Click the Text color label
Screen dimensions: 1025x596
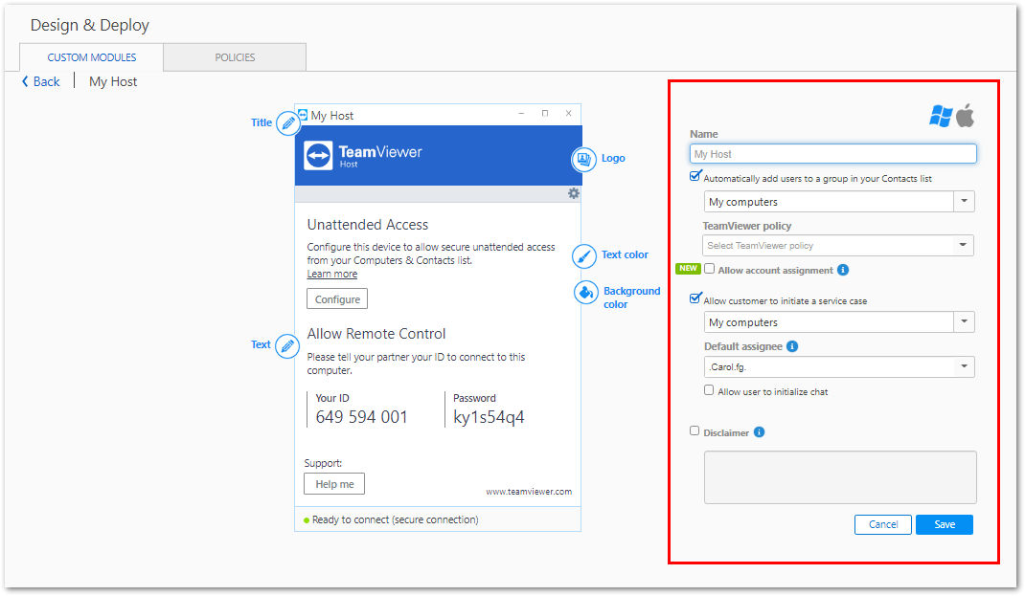click(625, 254)
